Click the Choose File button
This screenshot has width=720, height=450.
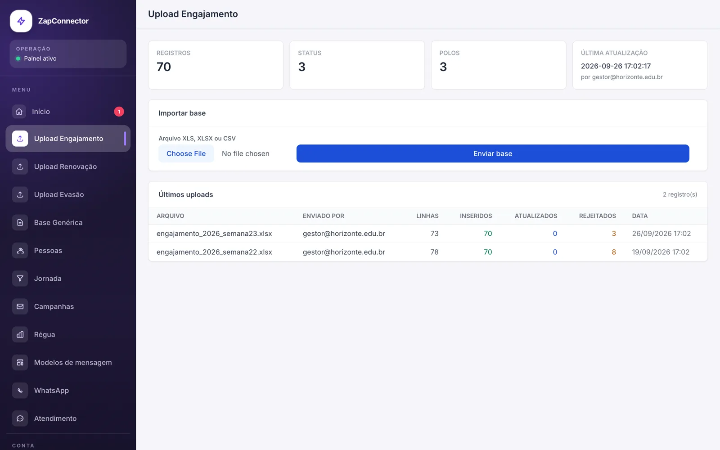pos(186,153)
